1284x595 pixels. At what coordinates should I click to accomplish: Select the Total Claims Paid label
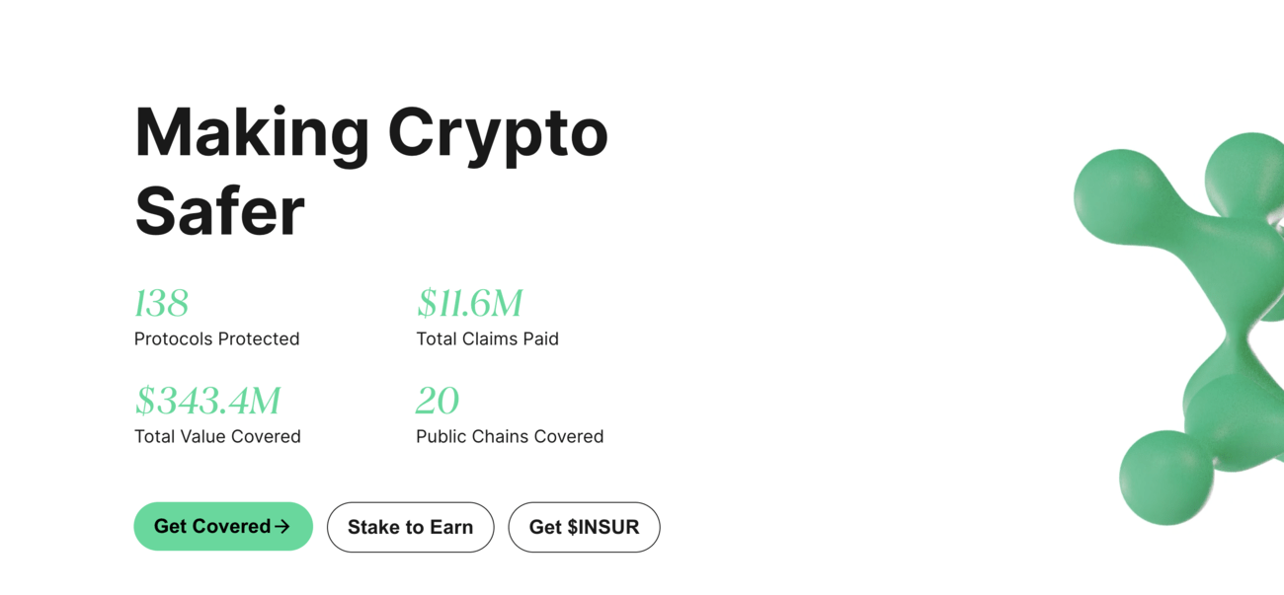[x=487, y=338]
